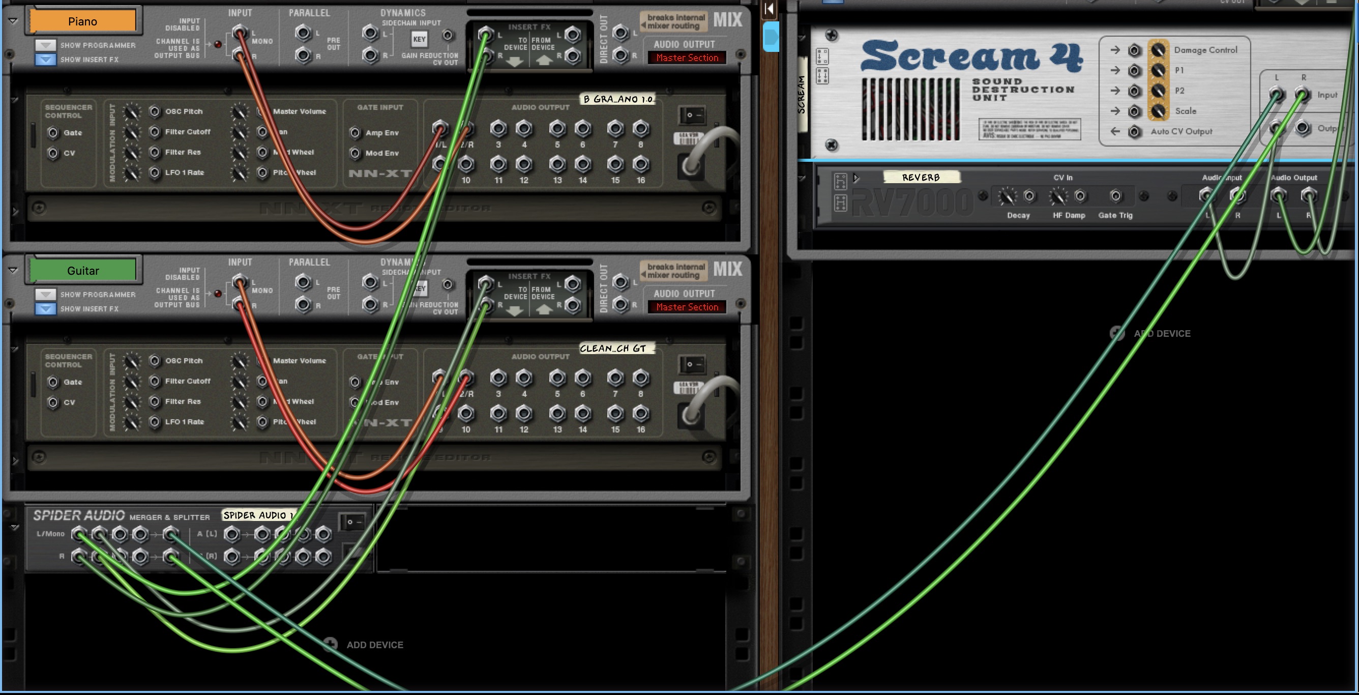Click the Guitar NN-XT LFO 1 Rate jack
The image size is (1359, 695).
coord(155,422)
